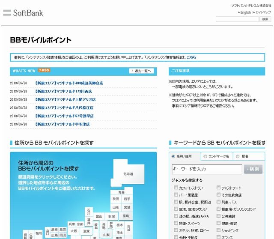
Task: Select the 駅名 radio button
Action: (x=238, y=156)
